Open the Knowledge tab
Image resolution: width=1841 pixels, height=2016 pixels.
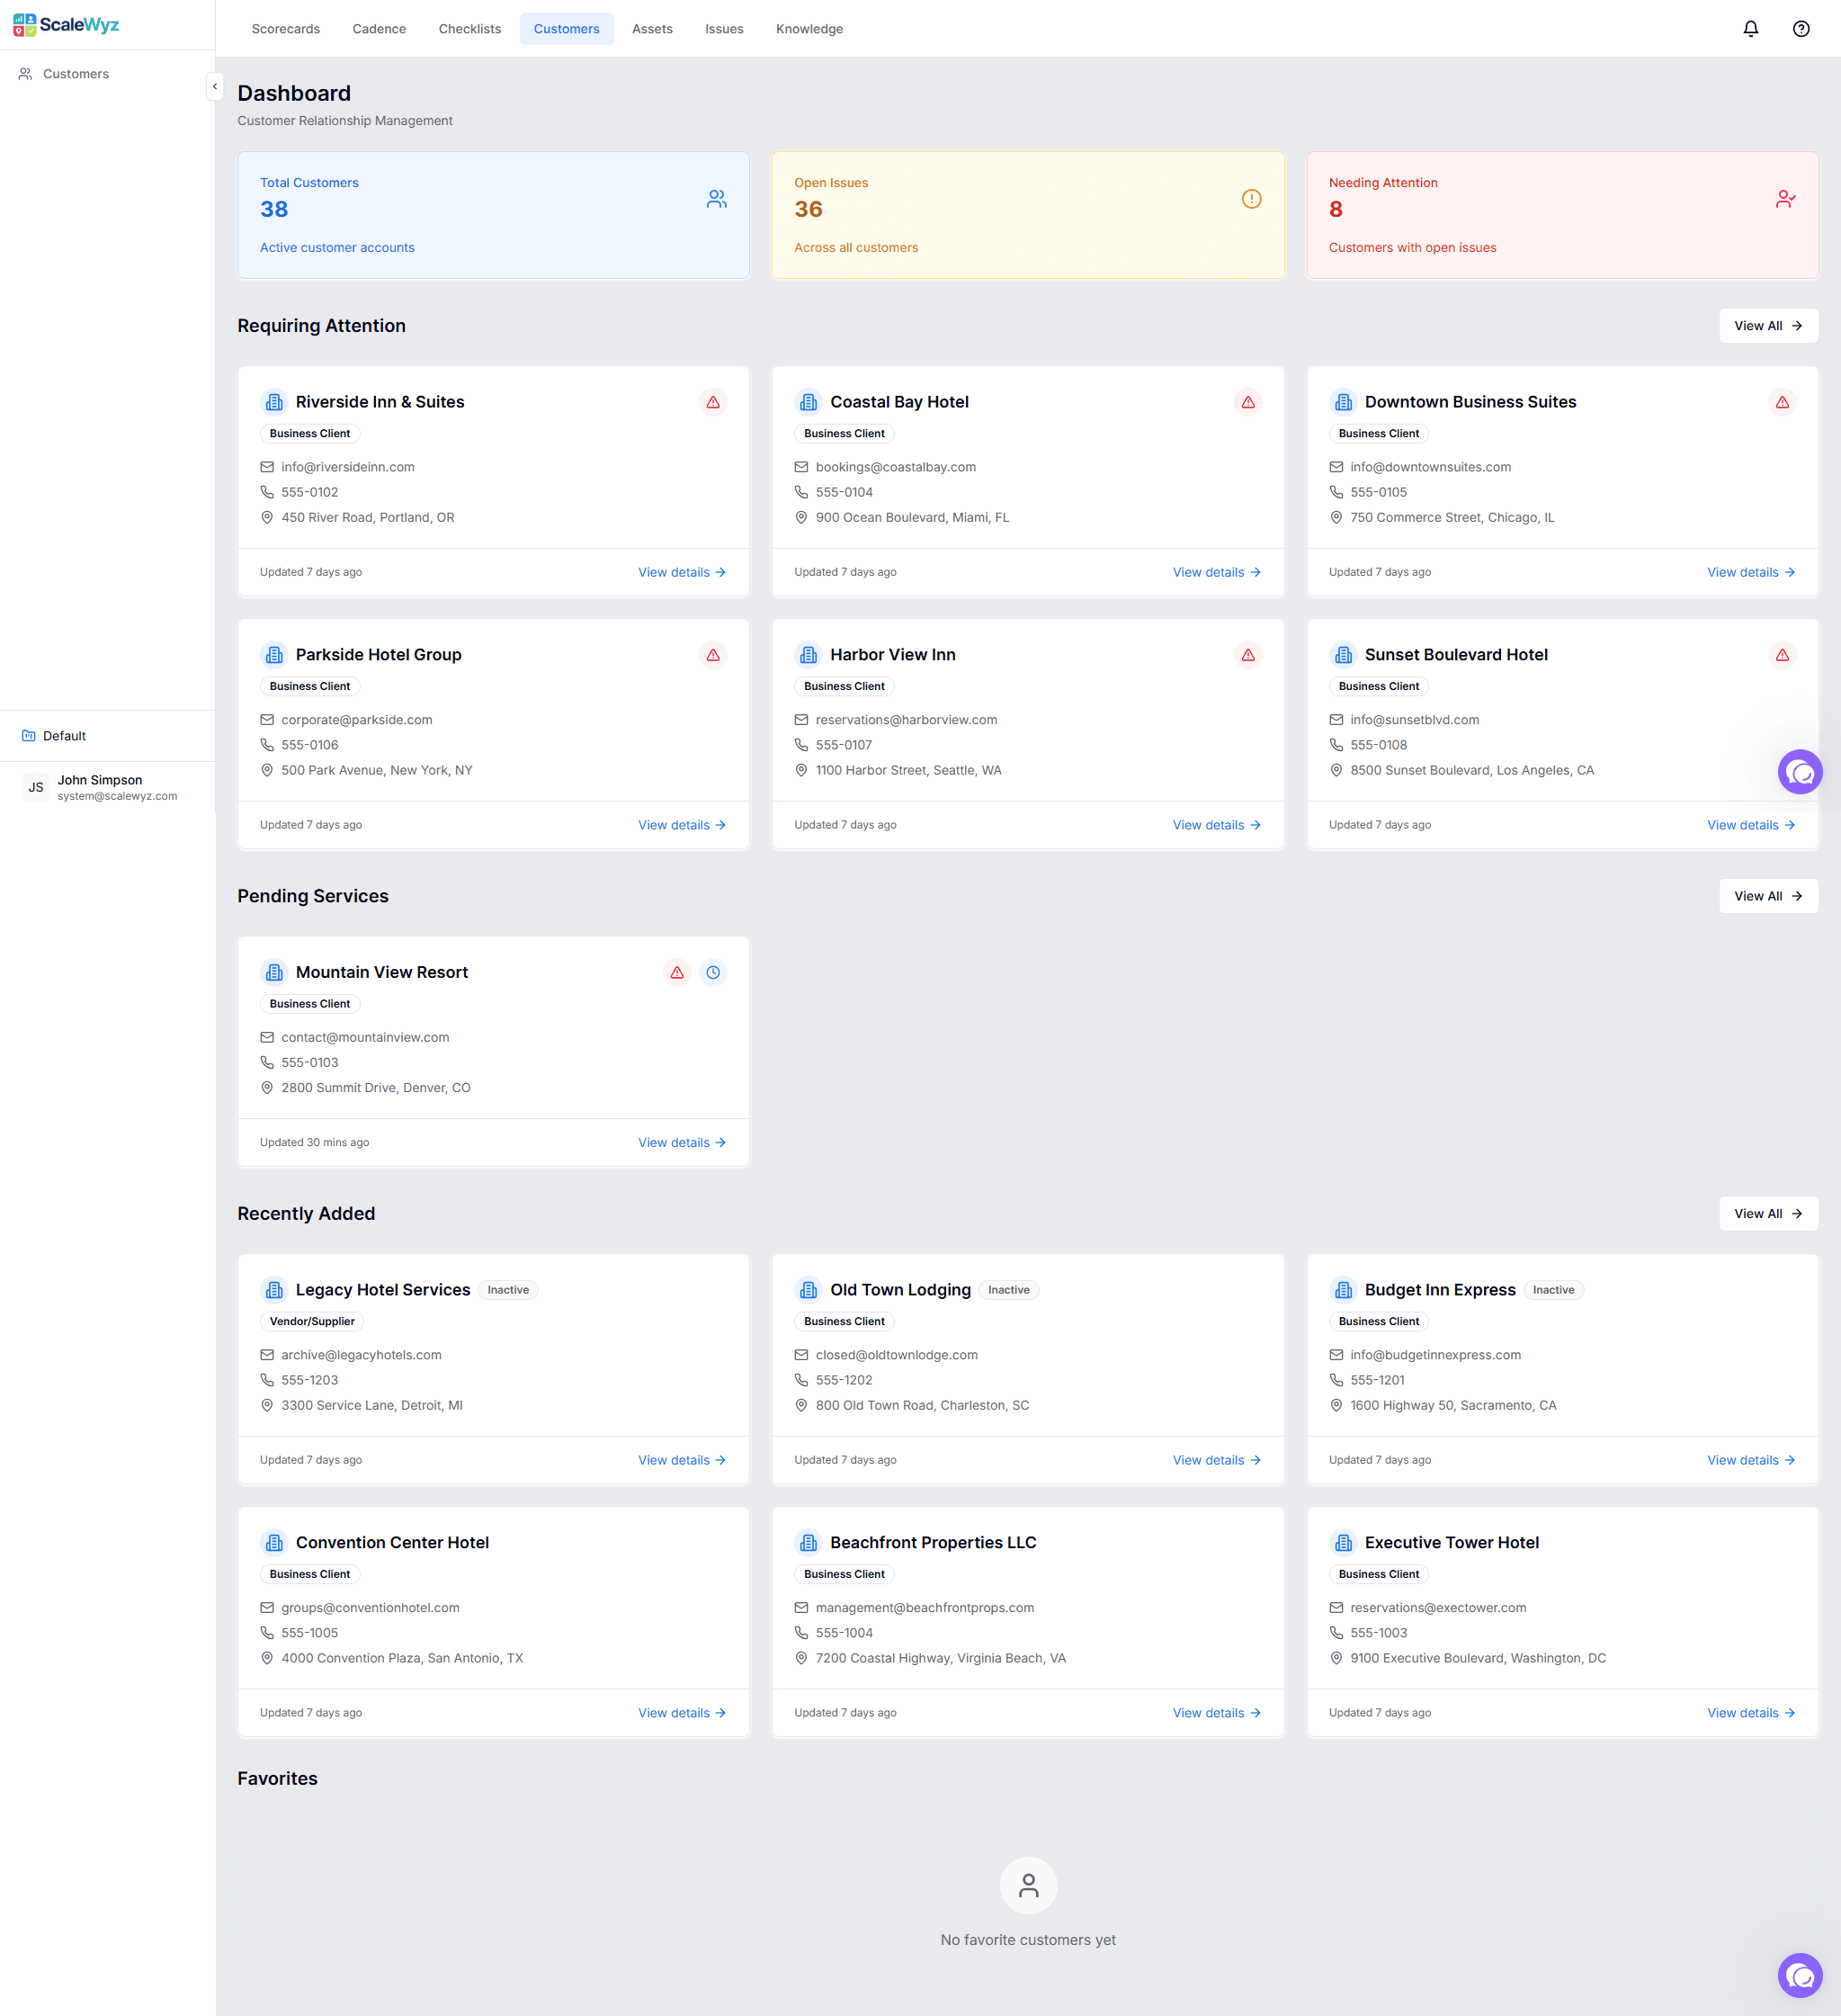[809, 29]
